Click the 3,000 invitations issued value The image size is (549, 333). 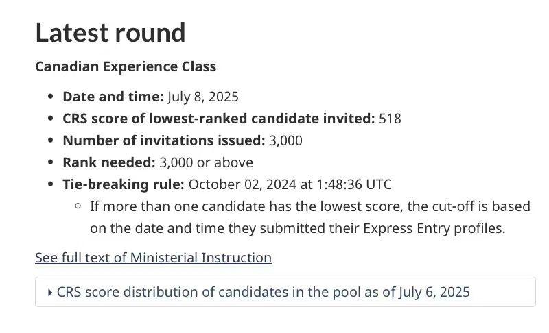point(285,140)
